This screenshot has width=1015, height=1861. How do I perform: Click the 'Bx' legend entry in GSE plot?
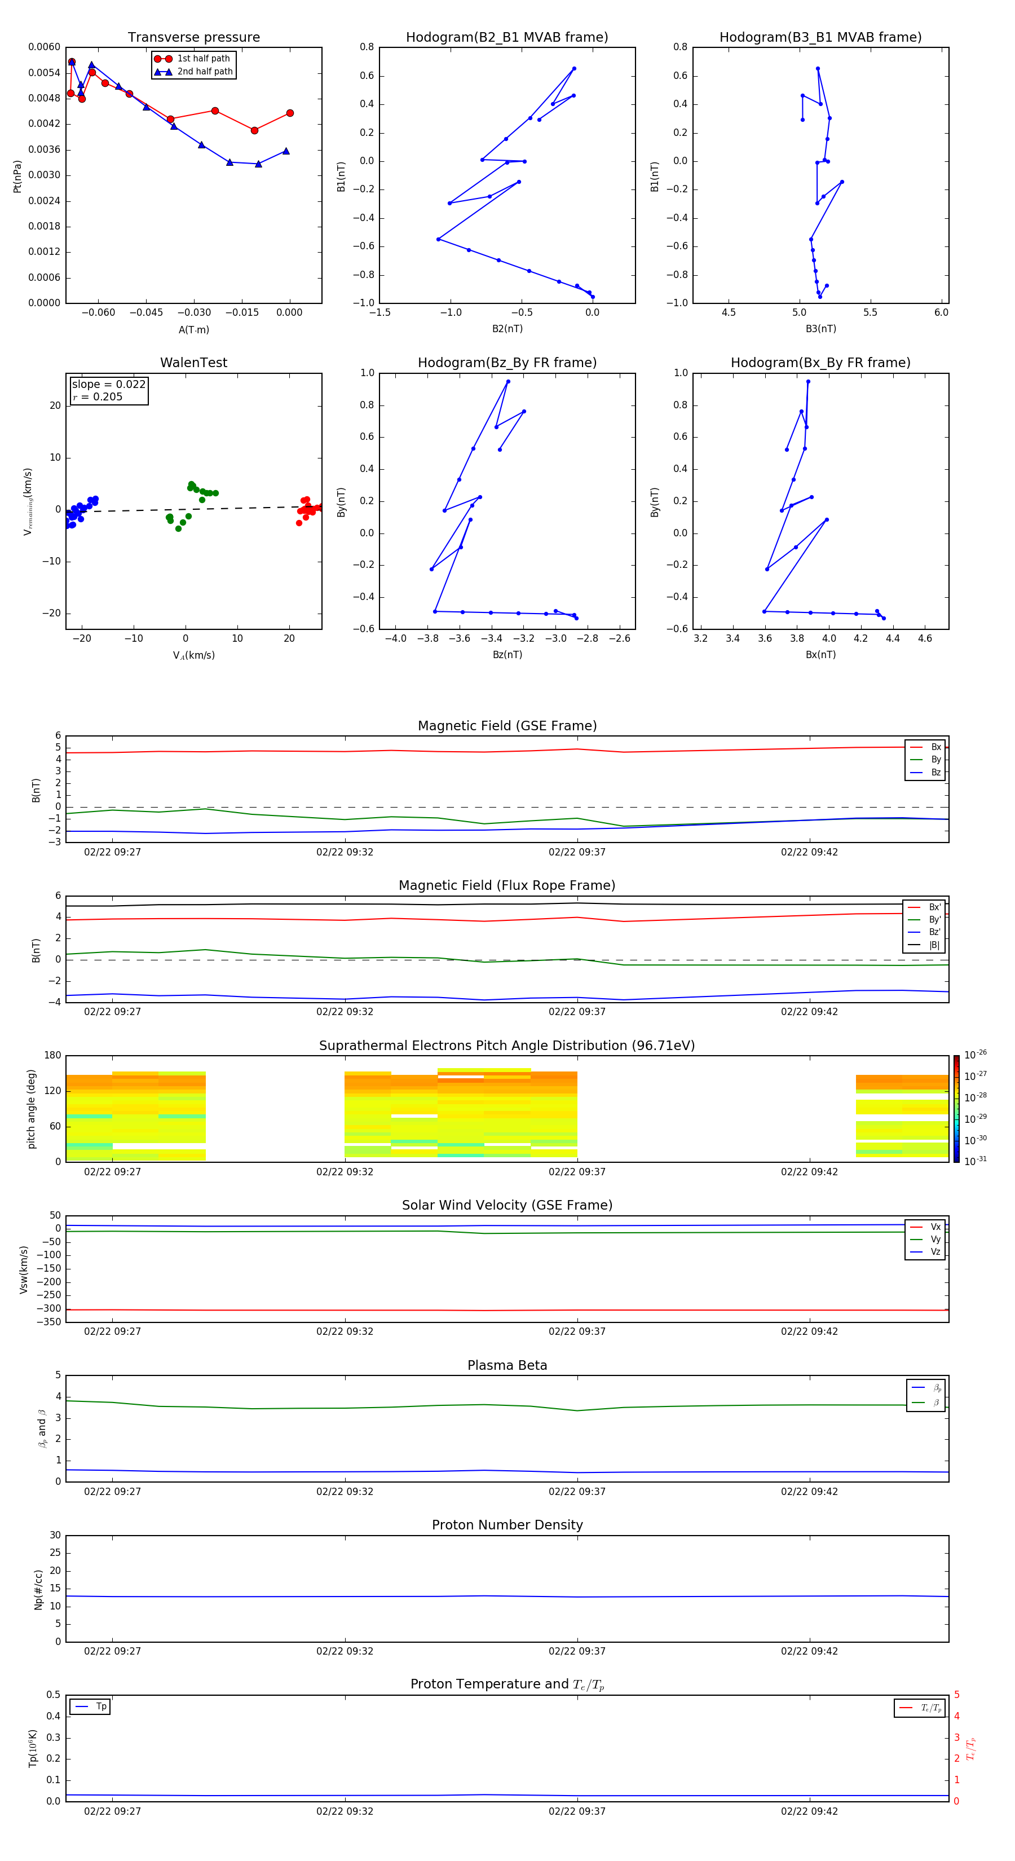[925, 747]
